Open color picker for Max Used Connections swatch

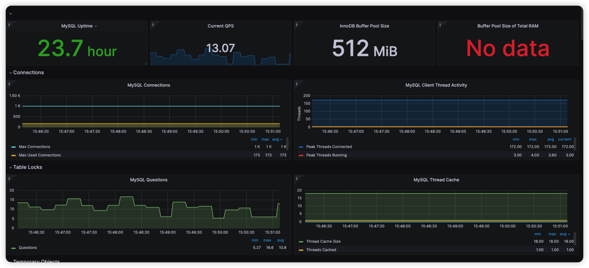click(x=13, y=155)
